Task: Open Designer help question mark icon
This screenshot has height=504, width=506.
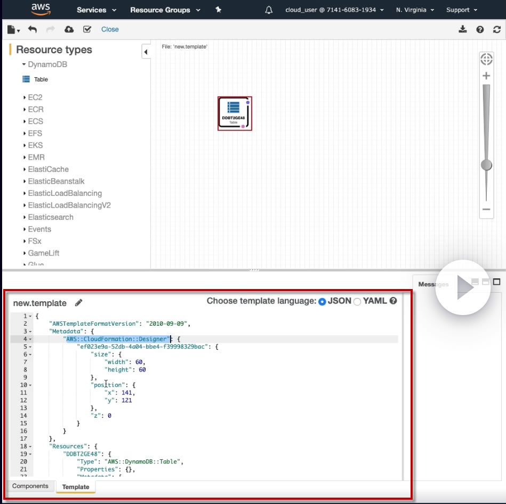Action: pyautogui.click(x=480, y=29)
